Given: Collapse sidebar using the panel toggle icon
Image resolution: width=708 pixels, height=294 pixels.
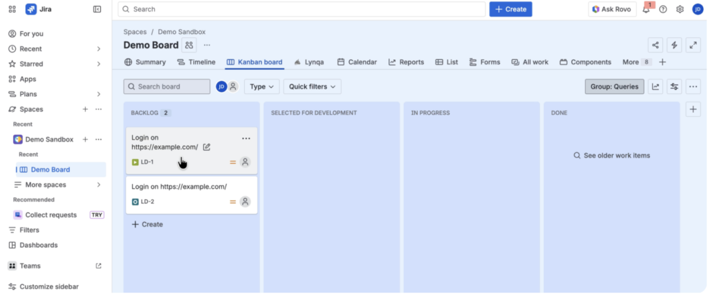Looking at the screenshot, I should [x=97, y=10].
